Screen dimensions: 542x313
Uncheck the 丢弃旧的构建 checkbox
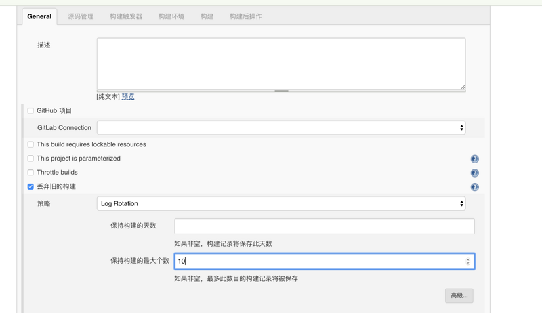coord(30,186)
